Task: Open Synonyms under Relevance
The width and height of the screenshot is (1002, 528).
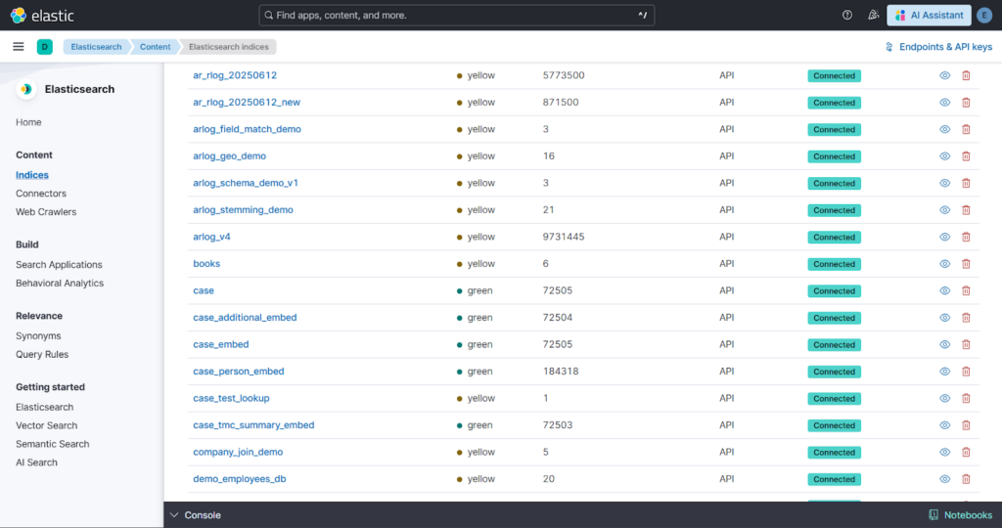Action: [38, 336]
